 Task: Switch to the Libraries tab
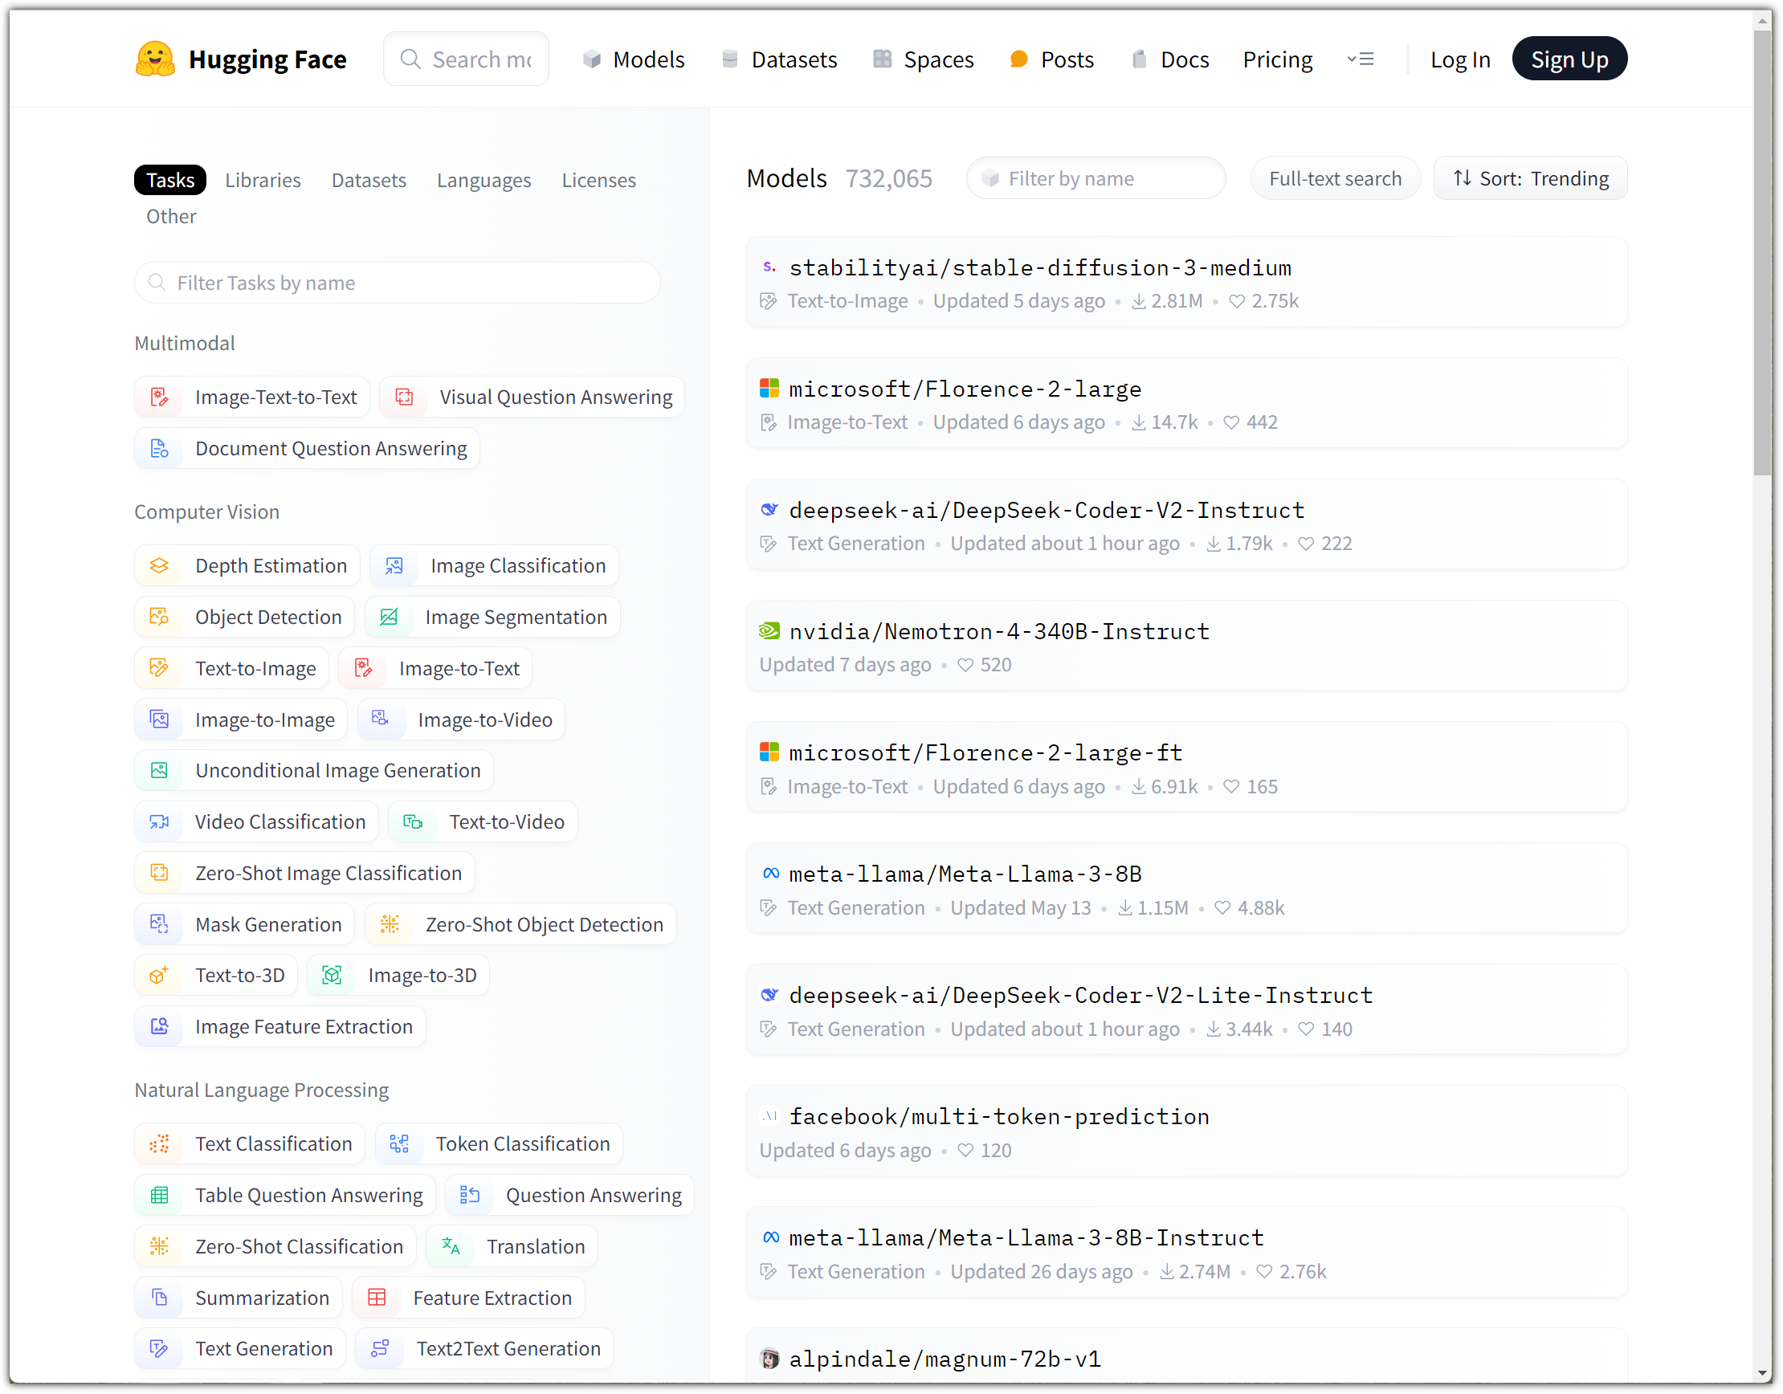click(x=262, y=181)
